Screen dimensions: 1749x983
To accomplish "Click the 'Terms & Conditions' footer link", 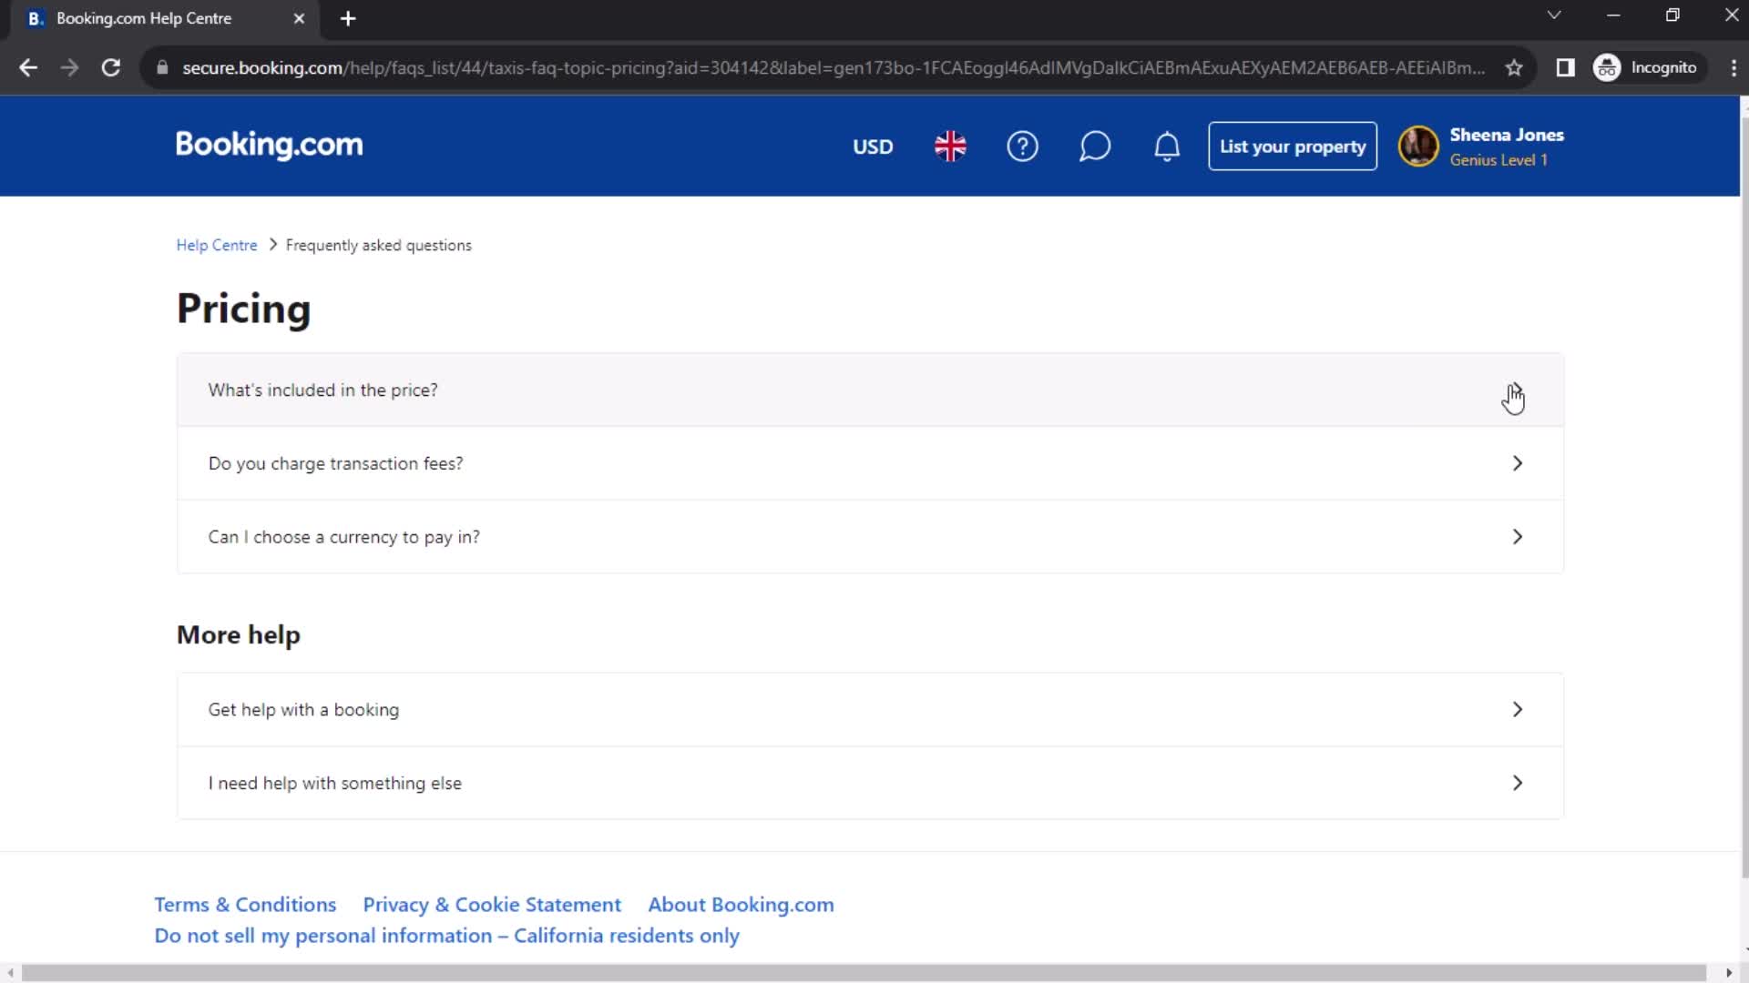I will [x=244, y=903].
